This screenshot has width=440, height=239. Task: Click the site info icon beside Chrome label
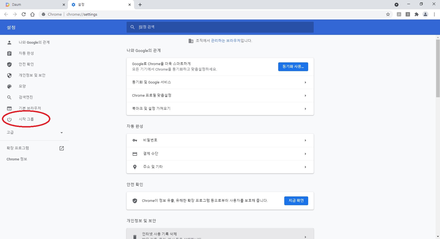coord(43,14)
